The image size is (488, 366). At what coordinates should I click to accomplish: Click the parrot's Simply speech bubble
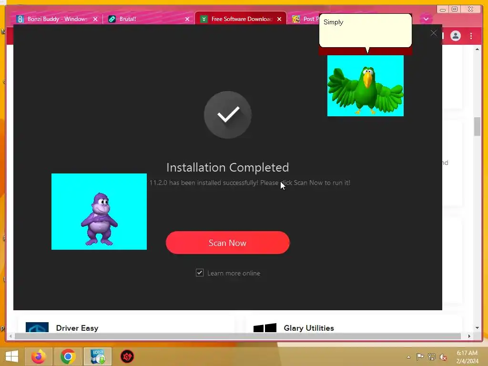(x=366, y=30)
